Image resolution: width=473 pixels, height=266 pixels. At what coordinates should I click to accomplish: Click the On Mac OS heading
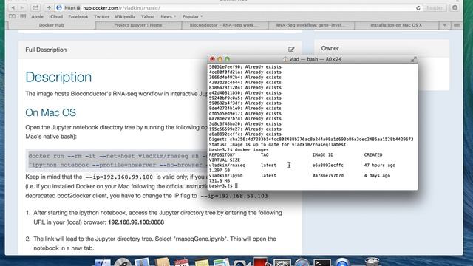pos(51,112)
